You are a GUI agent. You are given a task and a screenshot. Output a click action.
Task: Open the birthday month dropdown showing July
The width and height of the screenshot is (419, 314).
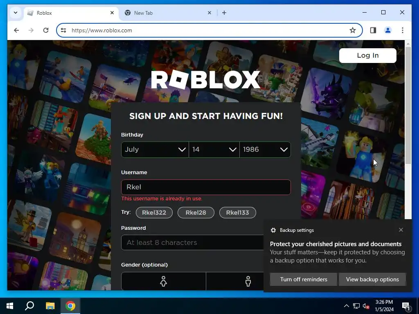click(155, 150)
